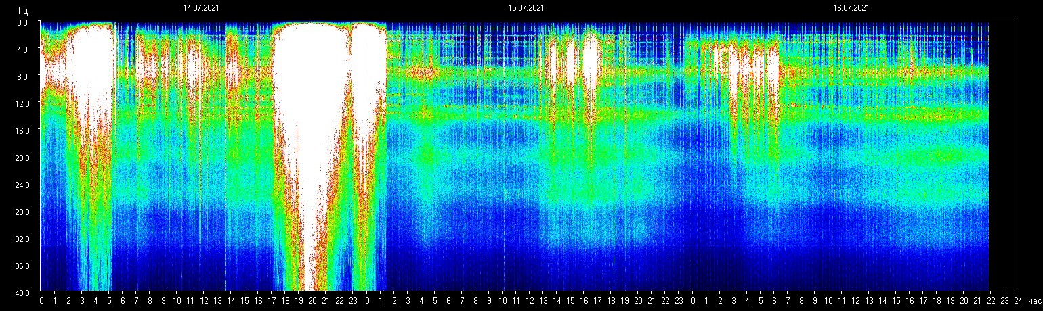
Task: Click the date label 15.07.2021
Action: 526,8
